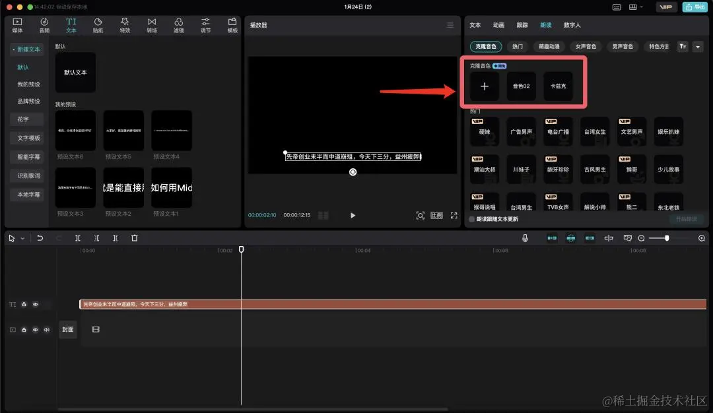
Task: Open the 调节 (Adjust) panel
Action: pyautogui.click(x=205, y=26)
